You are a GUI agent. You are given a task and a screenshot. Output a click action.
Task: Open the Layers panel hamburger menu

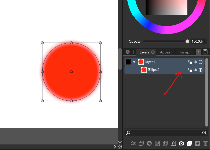205,52
